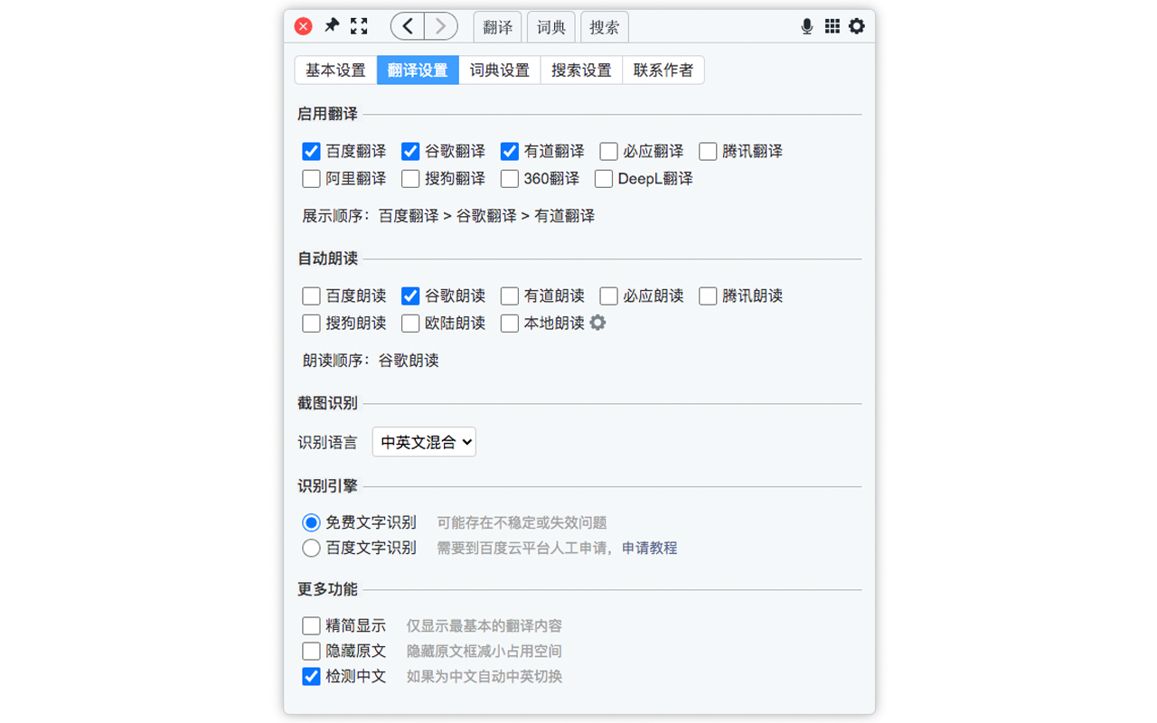Click the 朗读顺序: 谷歌朗读 text
This screenshot has width=1157, height=723.
371,361
